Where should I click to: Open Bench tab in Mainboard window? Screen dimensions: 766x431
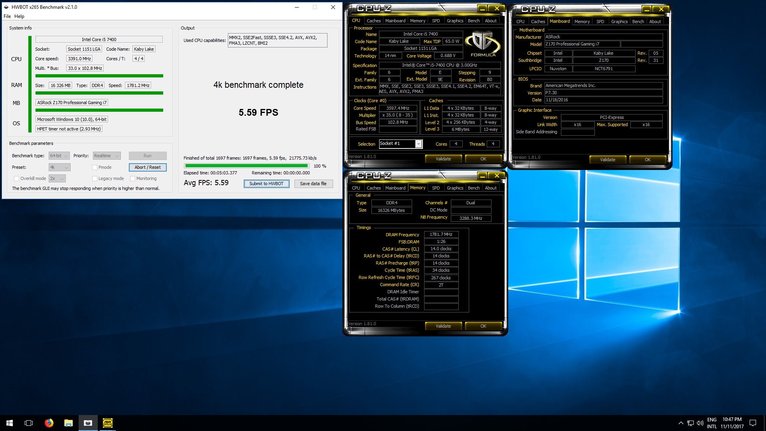638,22
